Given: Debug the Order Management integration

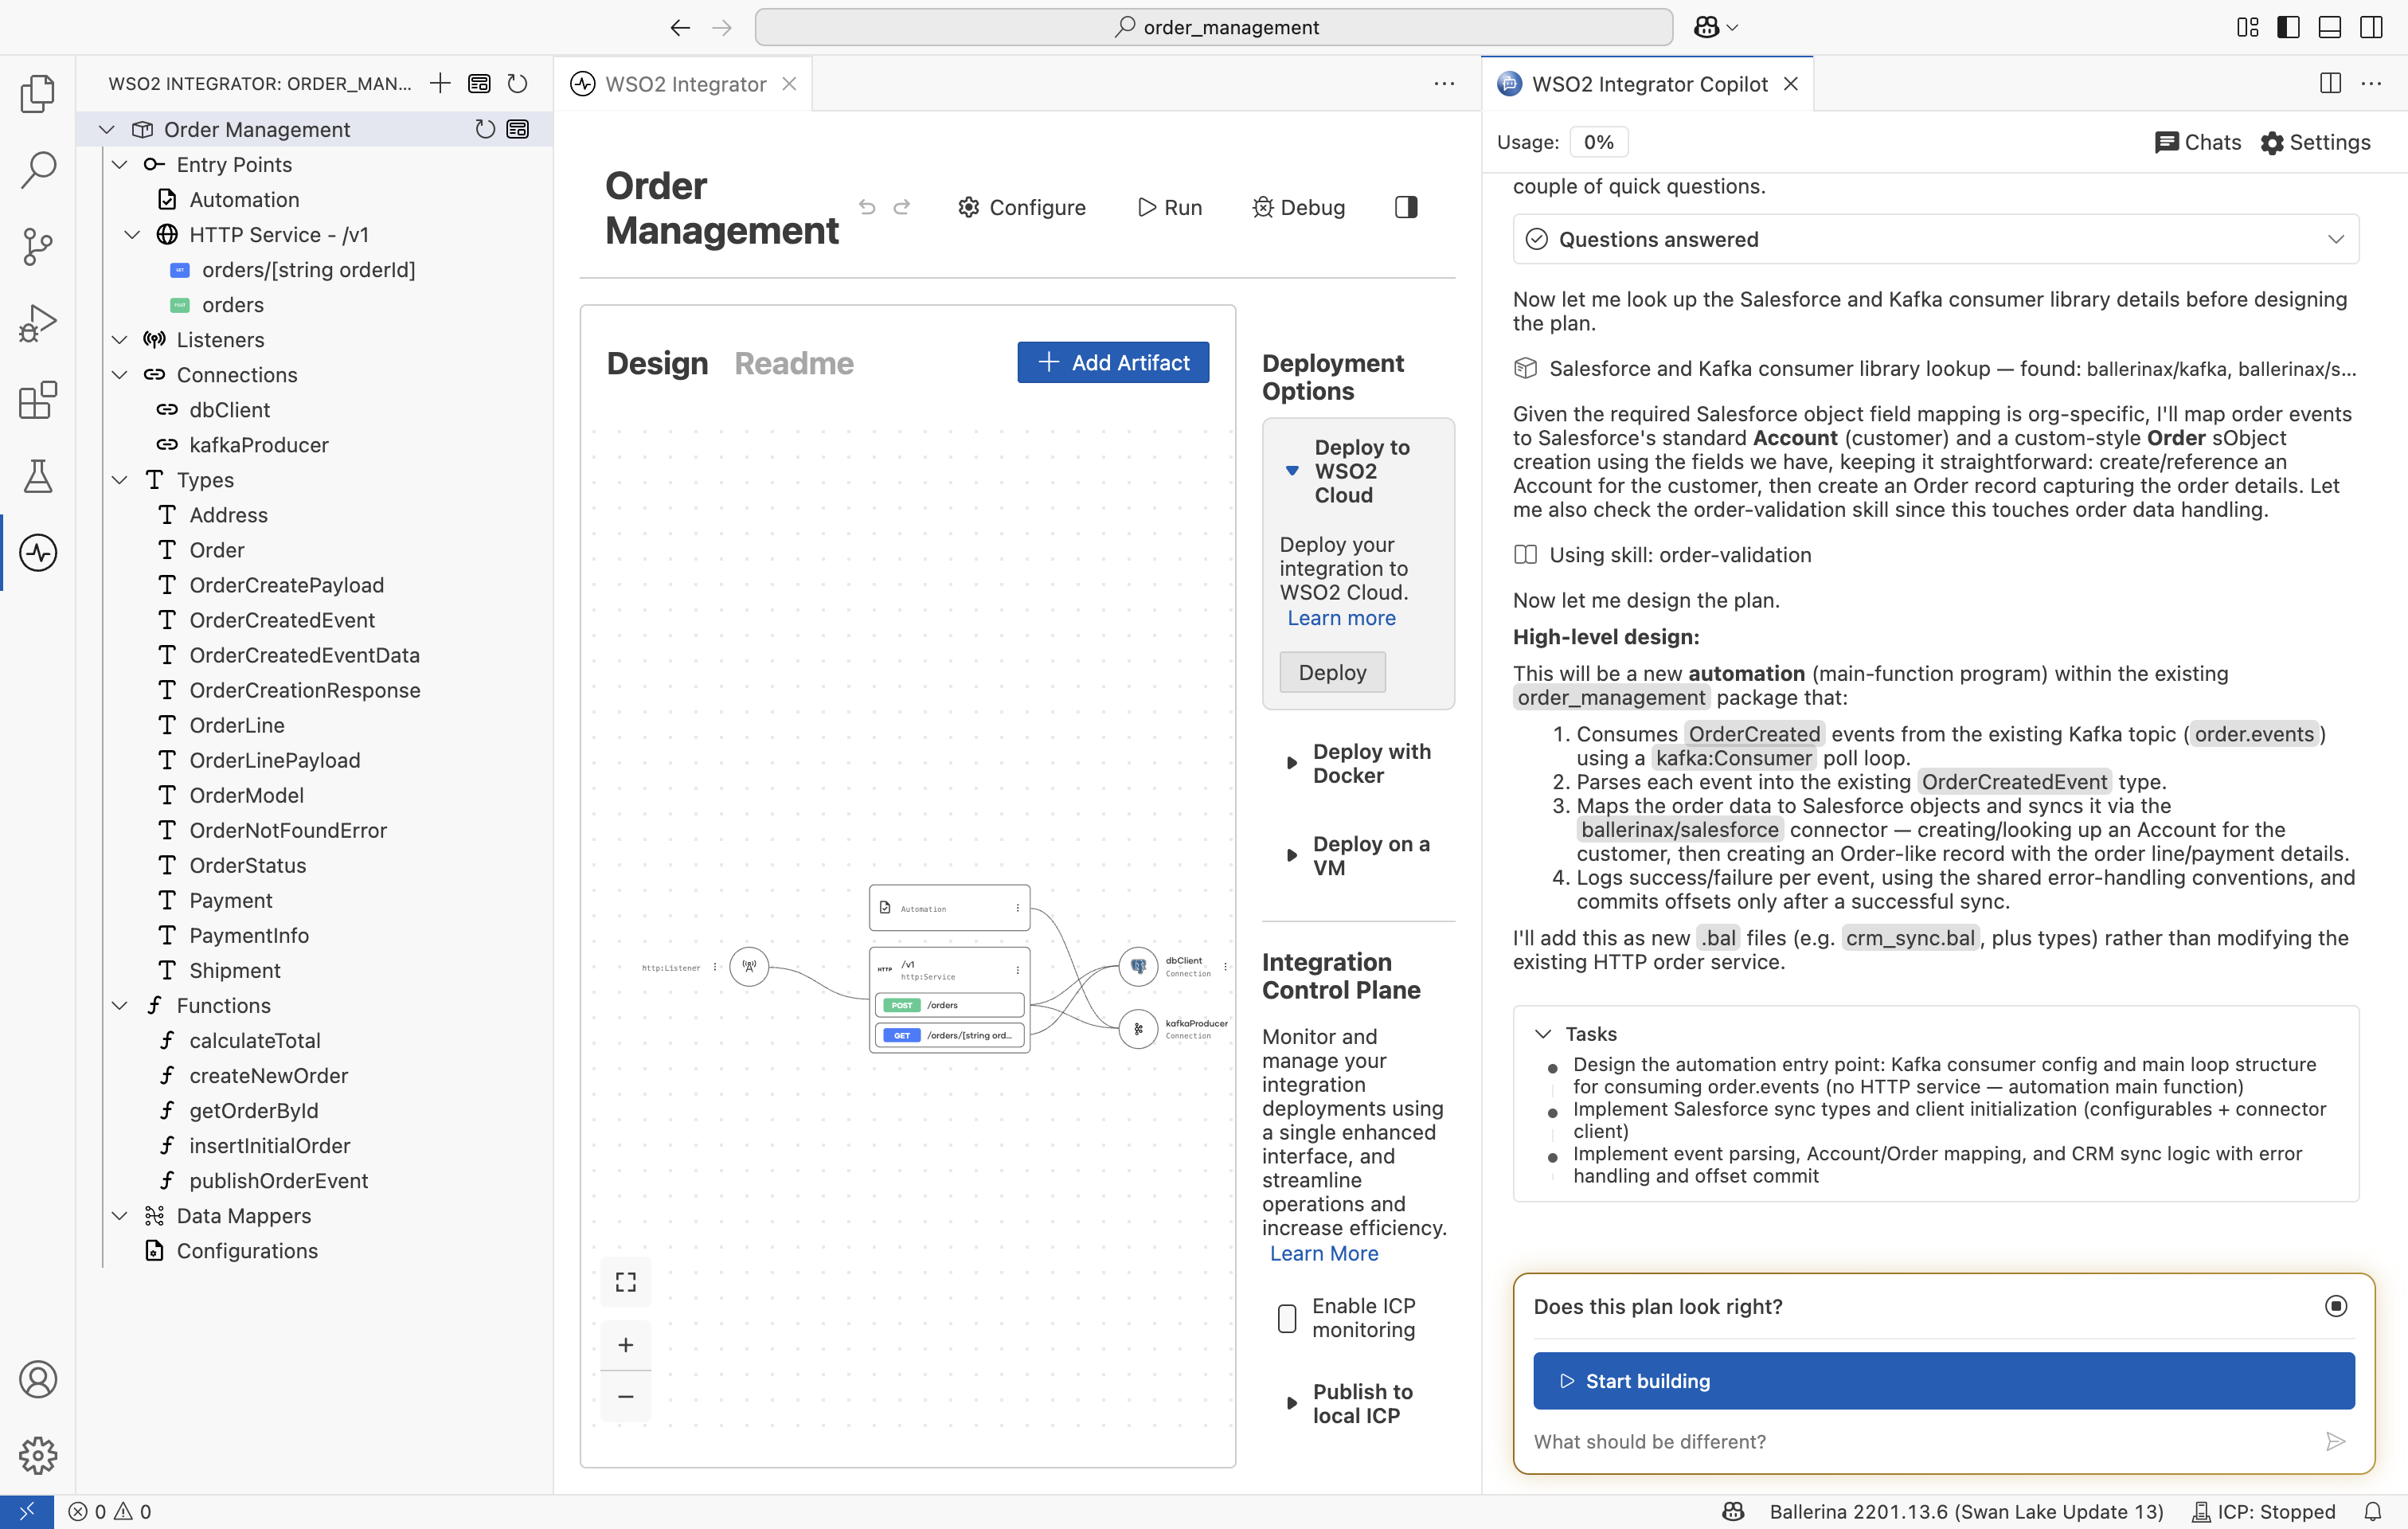Looking at the screenshot, I should 1298,207.
